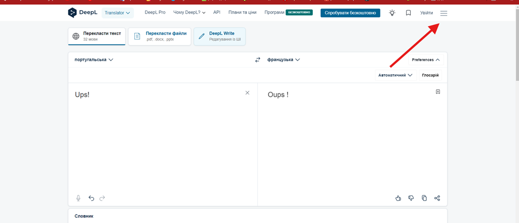Open DeepL Pro page
The height and width of the screenshot is (223, 519).
(x=155, y=13)
